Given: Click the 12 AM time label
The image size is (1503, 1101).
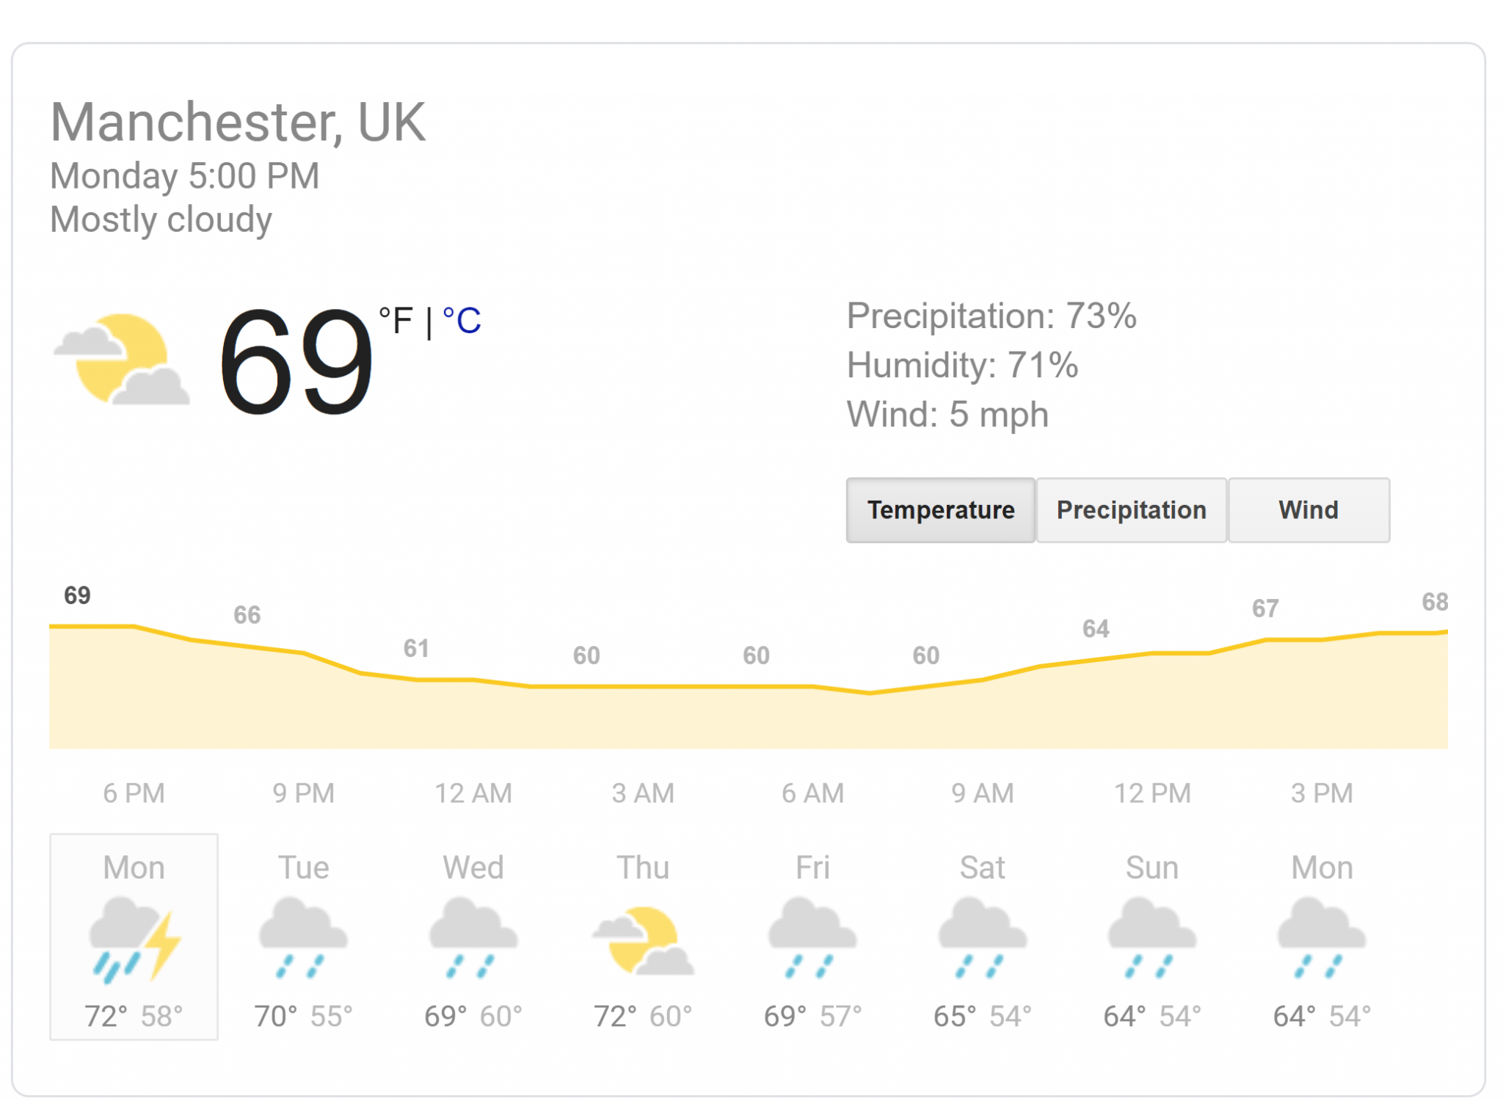Looking at the screenshot, I should pos(473,793).
